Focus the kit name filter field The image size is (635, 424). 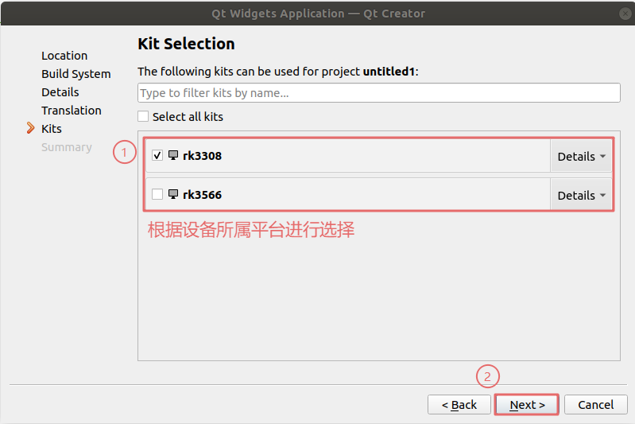[x=378, y=93]
